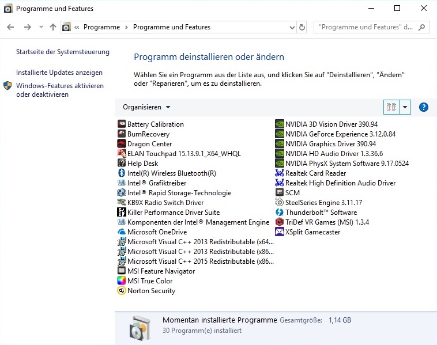Select NVIDIA PhysX System Software 9.17.0524
The width and height of the screenshot is (437, 345).
pyautogui.click(x=342, y=163)
